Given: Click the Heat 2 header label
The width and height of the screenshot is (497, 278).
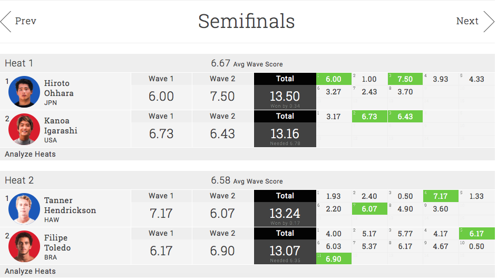Looking at the screenshot, I should click(19, 180).
